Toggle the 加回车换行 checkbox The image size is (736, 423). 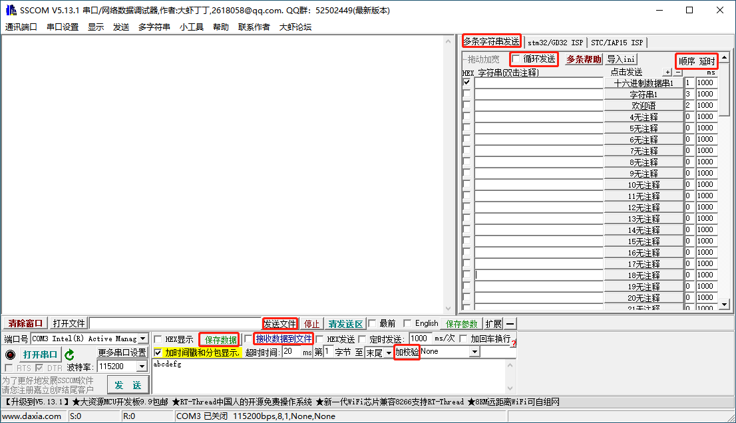(463, 339)
